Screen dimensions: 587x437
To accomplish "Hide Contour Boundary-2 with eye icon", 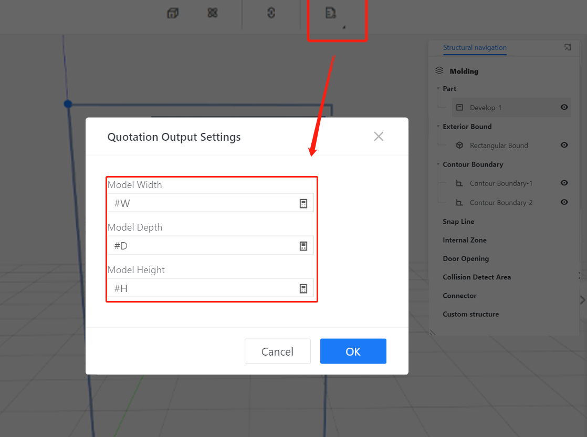I will coord(564,202).
